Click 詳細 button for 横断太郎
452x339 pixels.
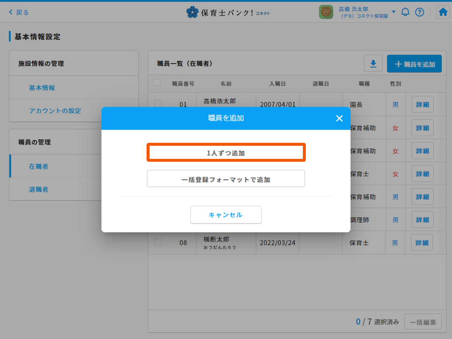click(x=422, y=243)
